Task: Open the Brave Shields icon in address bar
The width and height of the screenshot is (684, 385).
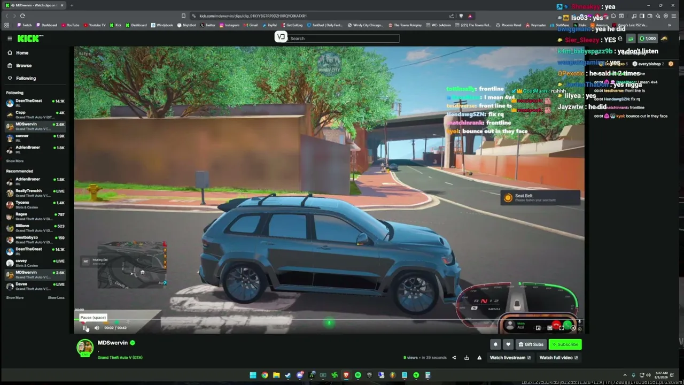Action: click(461, 16)
